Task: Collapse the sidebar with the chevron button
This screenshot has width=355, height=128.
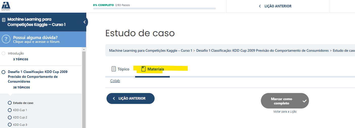Action: click(85, 22)
